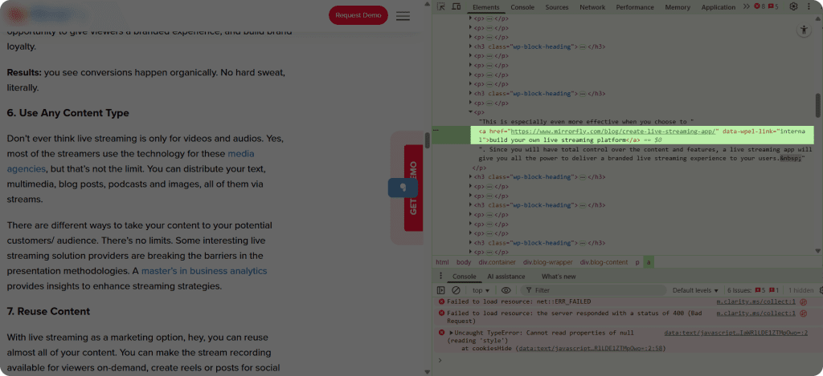Open the Default levels dropdown

(x=695, y=290)
